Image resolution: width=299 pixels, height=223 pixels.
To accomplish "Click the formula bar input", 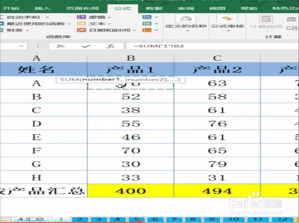I will [212, 46].
